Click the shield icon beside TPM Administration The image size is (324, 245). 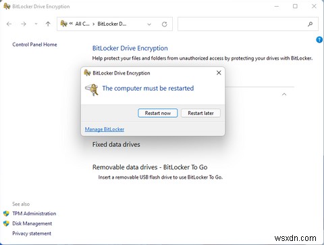pyautogui.click(x=6, y=213)
